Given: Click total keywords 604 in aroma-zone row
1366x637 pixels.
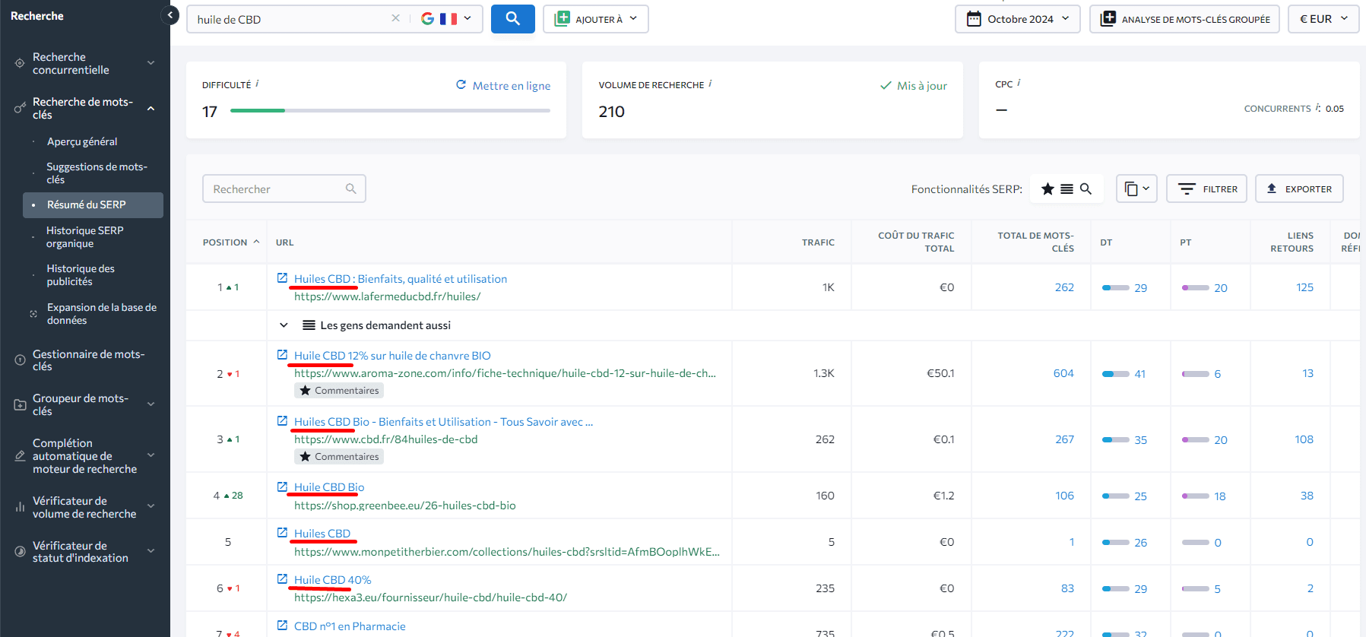Looking at the screenshot, I should 1063,373.
